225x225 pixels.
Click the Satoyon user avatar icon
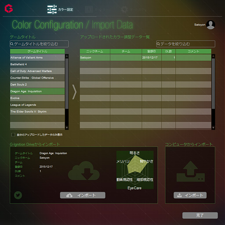(210, 25)
